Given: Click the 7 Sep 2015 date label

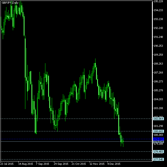Looking at the screenshot, I should coord(43,164).
